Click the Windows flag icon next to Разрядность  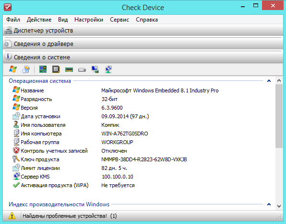(16, 99)
